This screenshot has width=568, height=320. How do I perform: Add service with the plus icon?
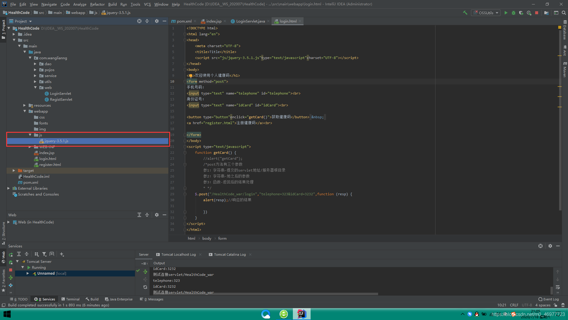click(x=62, y=254)
